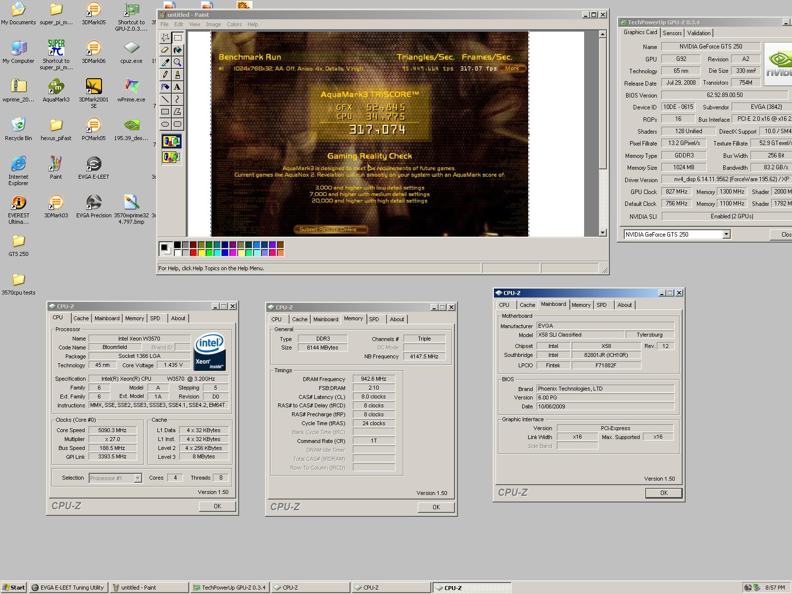Pick the Rectangle shape tool
792x594 pixels.
[165, 112]
